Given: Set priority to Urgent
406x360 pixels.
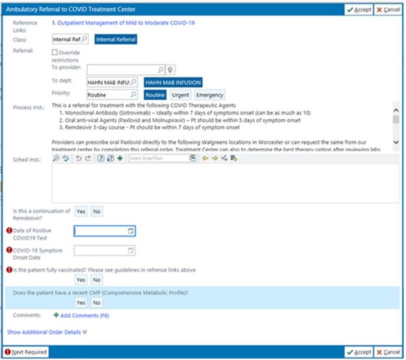Looking at the screenshot, I should 180,95.
